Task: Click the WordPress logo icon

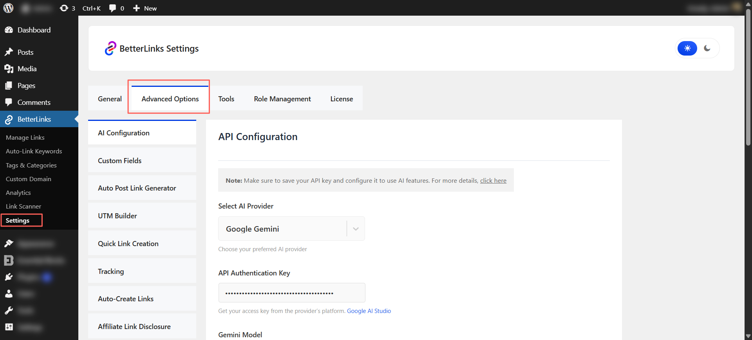Action: 8,8
